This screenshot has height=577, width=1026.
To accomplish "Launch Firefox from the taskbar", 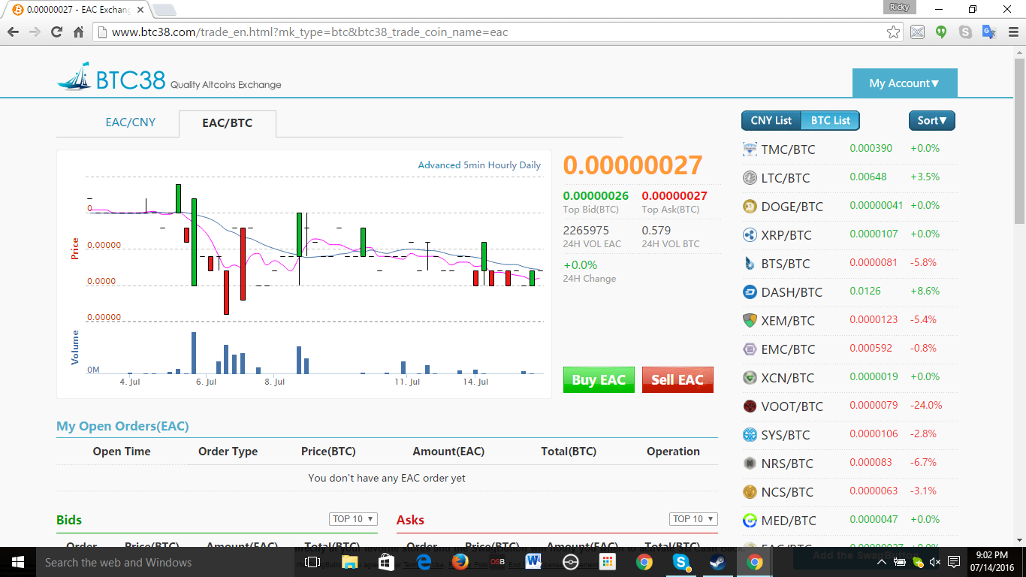I will click(460, 562).
